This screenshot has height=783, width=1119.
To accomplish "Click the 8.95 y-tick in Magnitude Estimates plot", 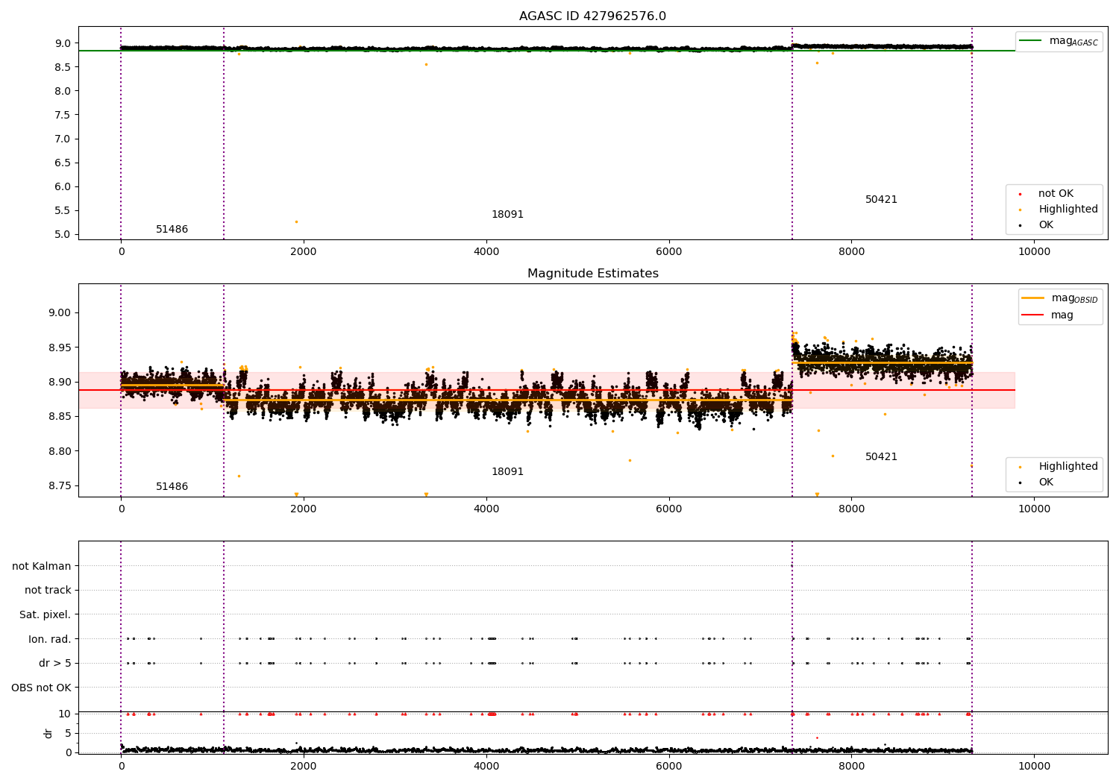I will 61,348.
